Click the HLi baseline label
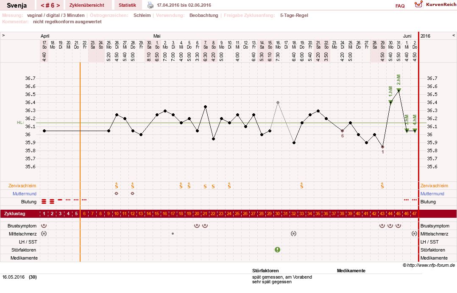Image resolution: width=457 pixels, height=293 pixels. click(20, 123)
